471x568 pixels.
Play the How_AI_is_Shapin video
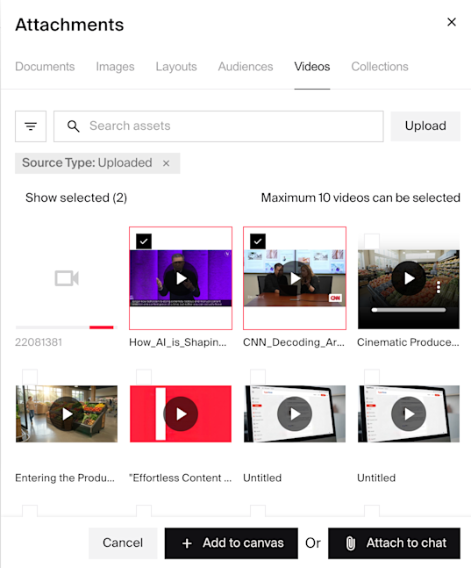pos(181,278)
